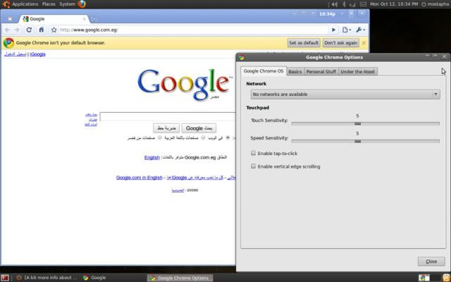The width and height of the screenshot is (451, 282).
Task: Click the Chrome logo in the infobar
Action: point(8,43)
